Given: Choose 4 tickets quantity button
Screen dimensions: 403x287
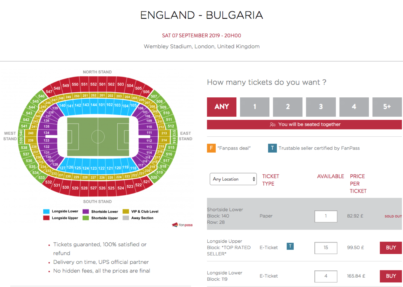Looking at the screenshot, I should coord(354,107).
